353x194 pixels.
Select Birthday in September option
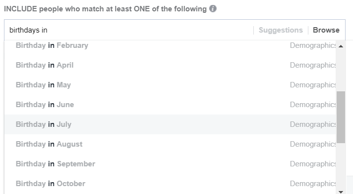point(170,164)
